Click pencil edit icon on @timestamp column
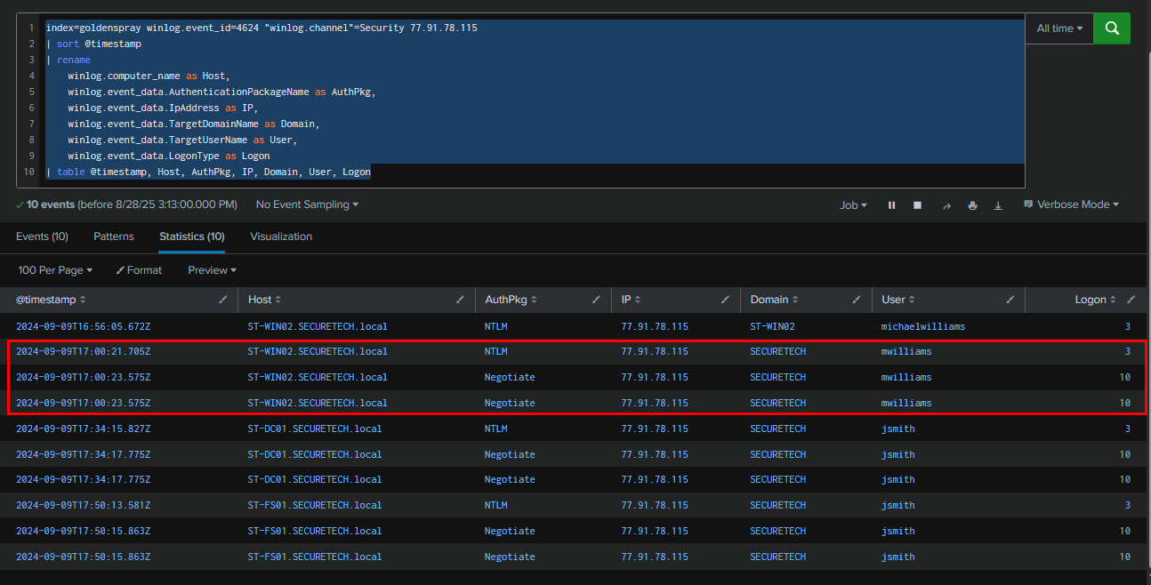Screen dimensions: 1151x585 click(223, 301)
